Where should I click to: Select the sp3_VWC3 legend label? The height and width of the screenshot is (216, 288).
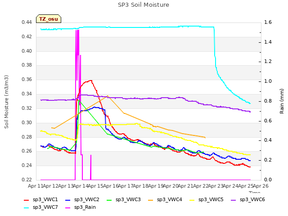[x=128, y=200]
